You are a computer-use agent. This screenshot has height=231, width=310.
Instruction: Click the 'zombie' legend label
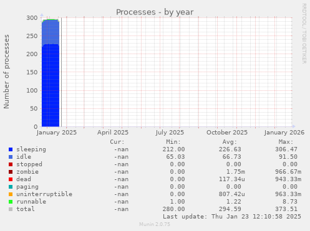pyautogui.click(x=27, y=172)
